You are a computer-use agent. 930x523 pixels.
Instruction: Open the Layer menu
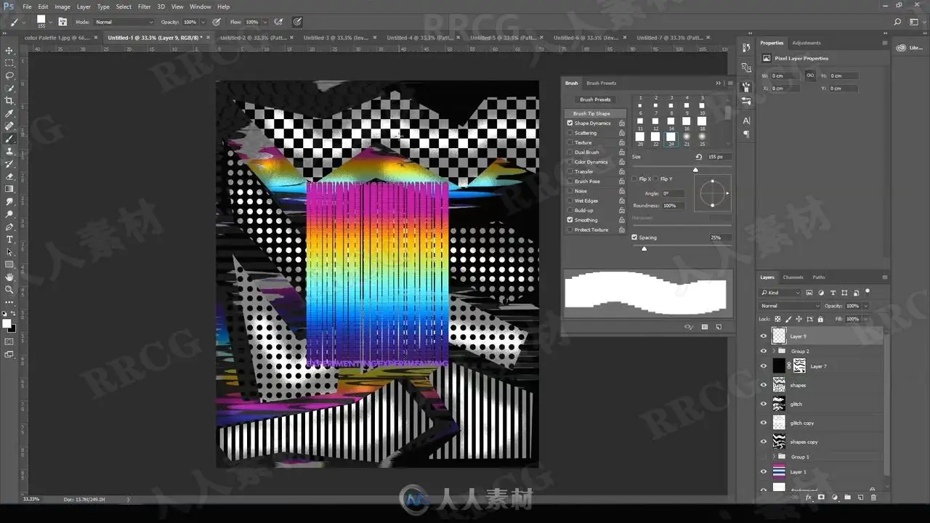(84, 7)
